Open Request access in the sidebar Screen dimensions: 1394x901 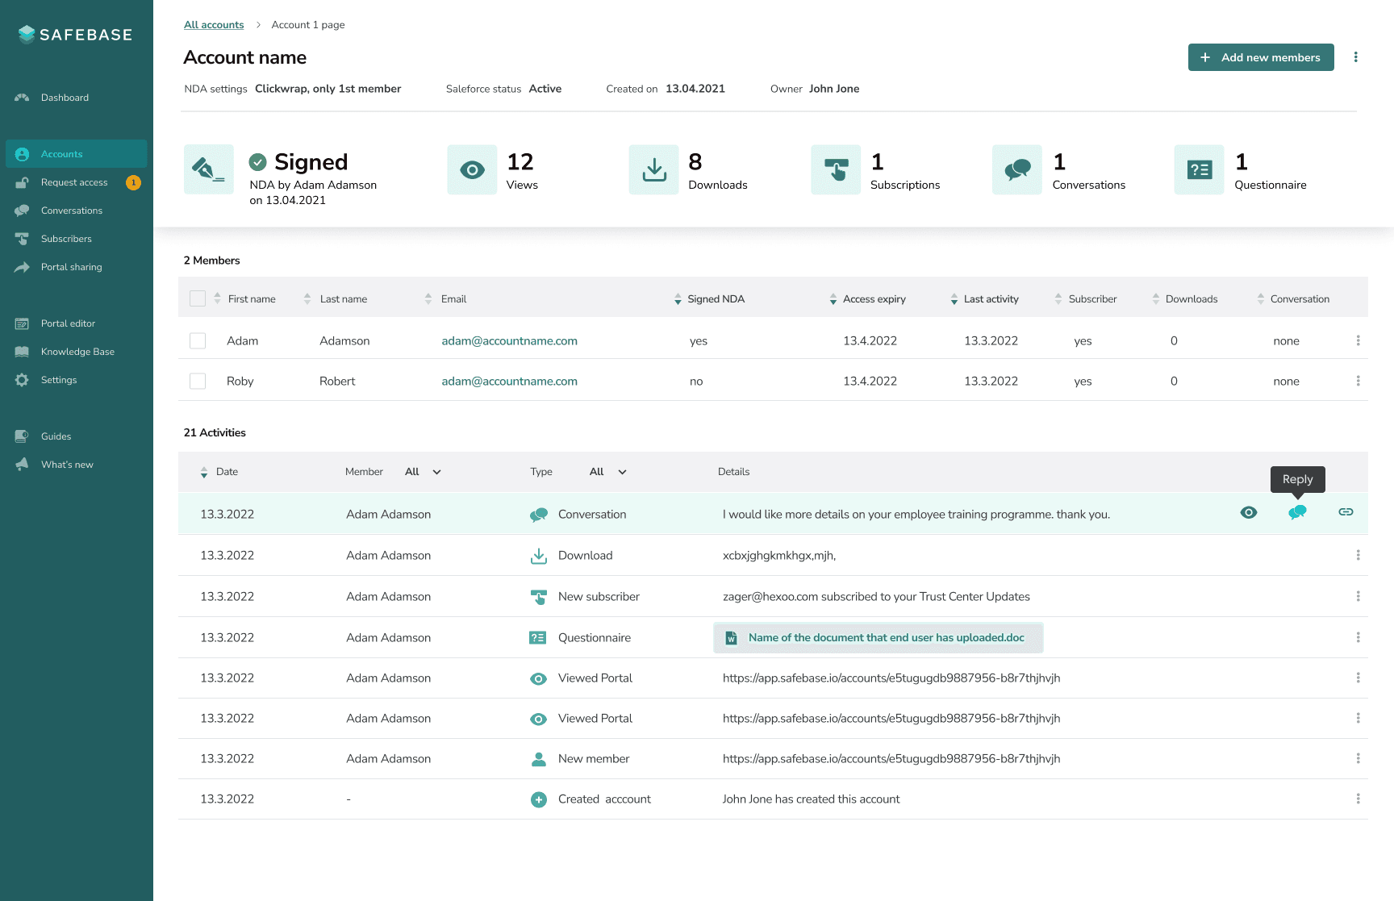74,182
